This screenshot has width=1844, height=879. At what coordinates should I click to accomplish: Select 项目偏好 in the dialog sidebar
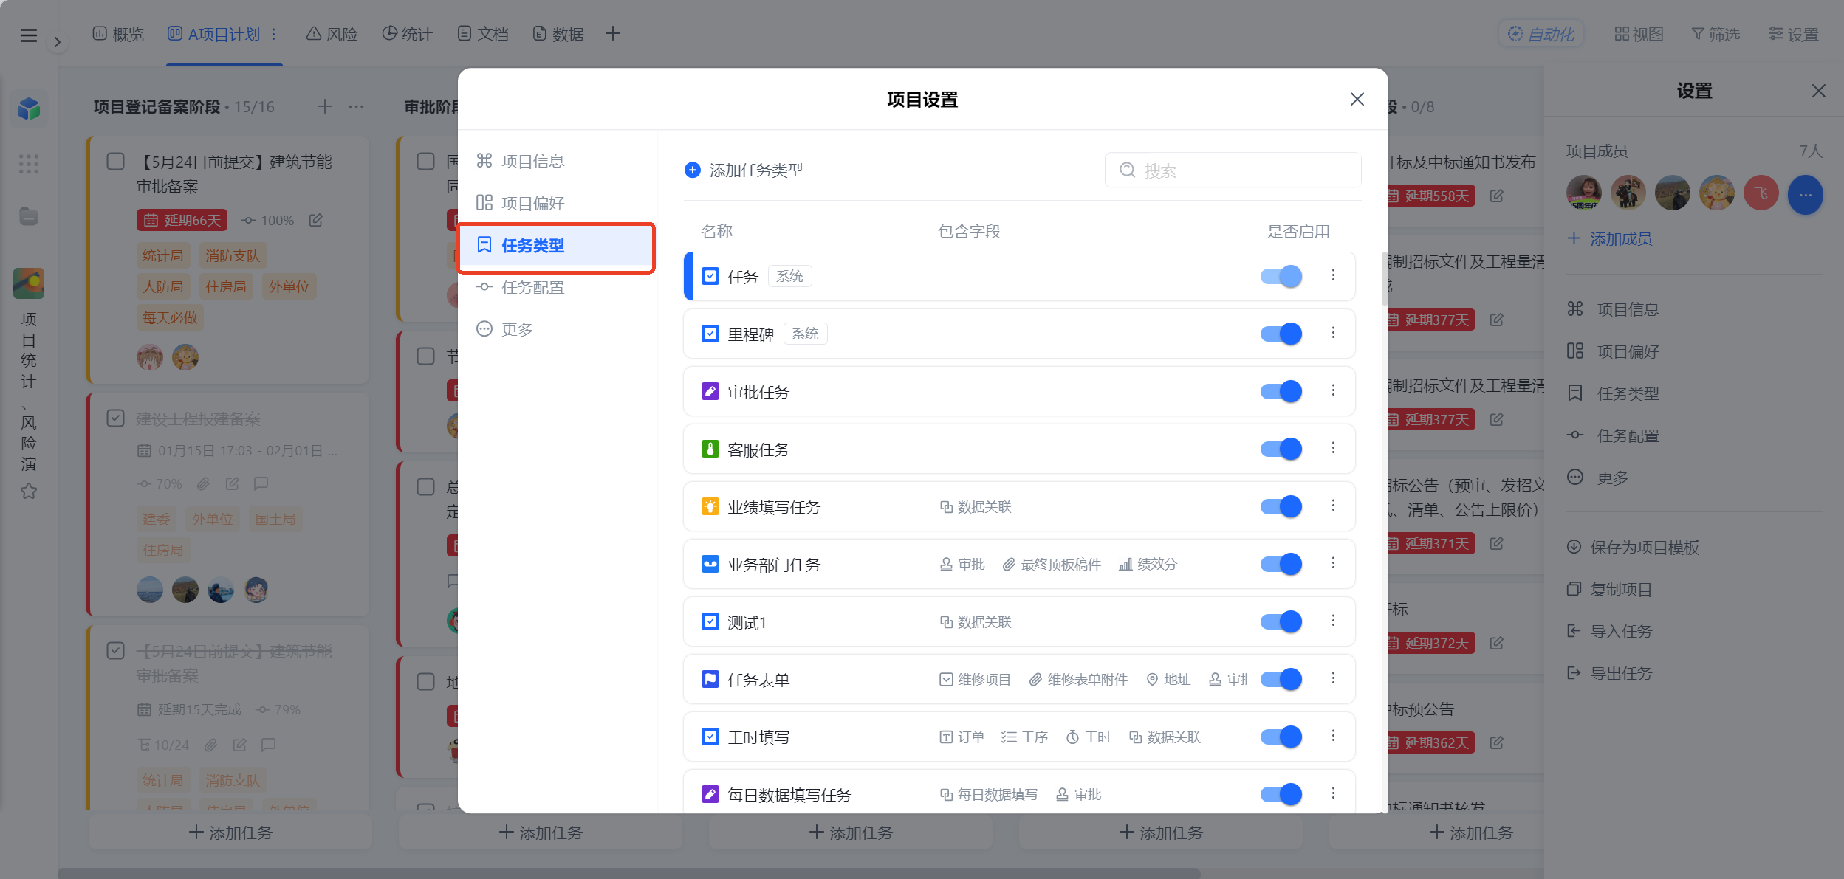(556, 203)
